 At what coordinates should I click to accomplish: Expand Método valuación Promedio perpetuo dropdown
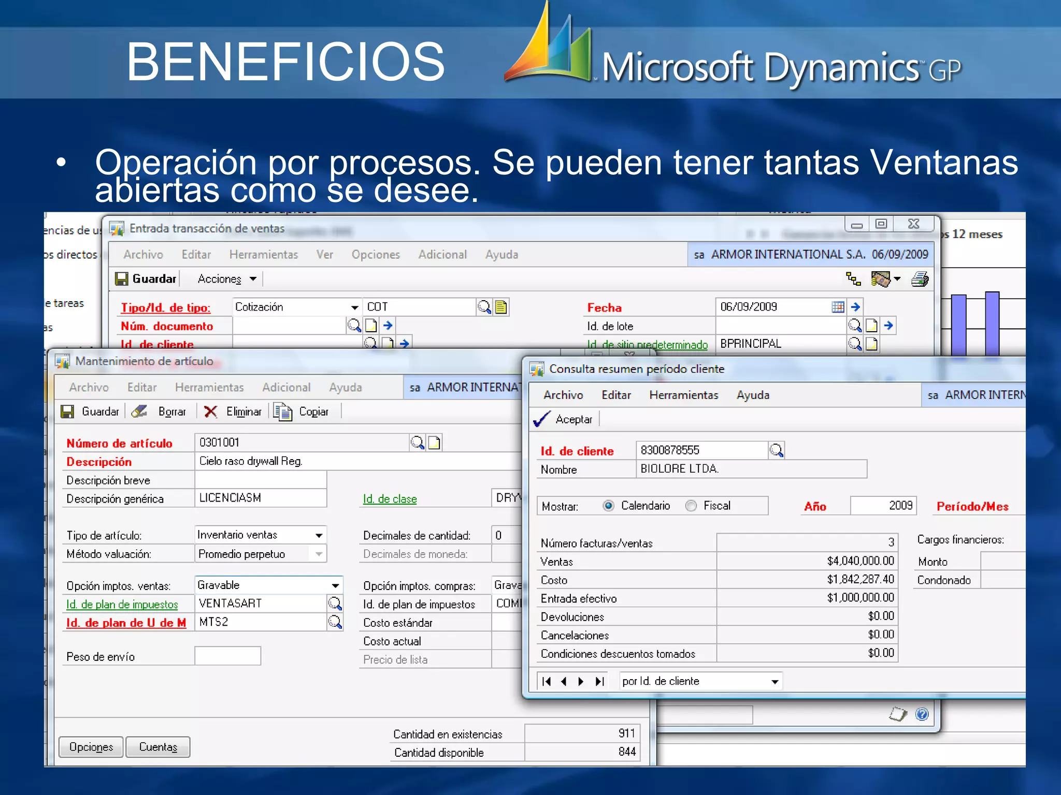tap(319, 554)
